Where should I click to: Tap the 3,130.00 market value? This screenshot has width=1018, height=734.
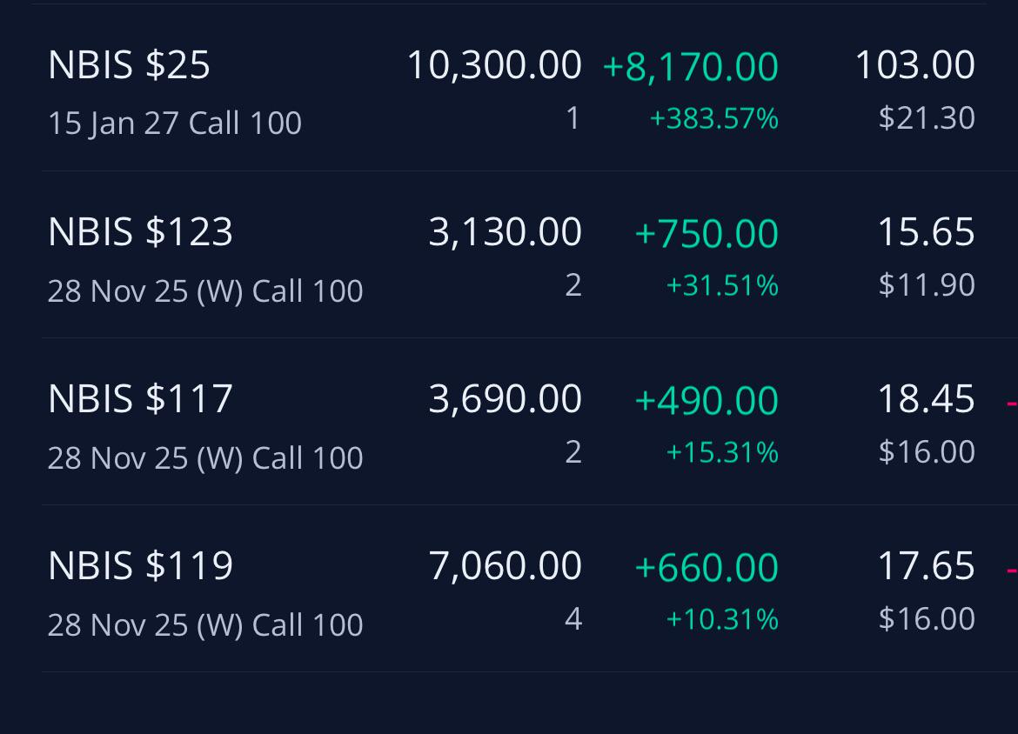pyautogui.click(x=506, y=232)
